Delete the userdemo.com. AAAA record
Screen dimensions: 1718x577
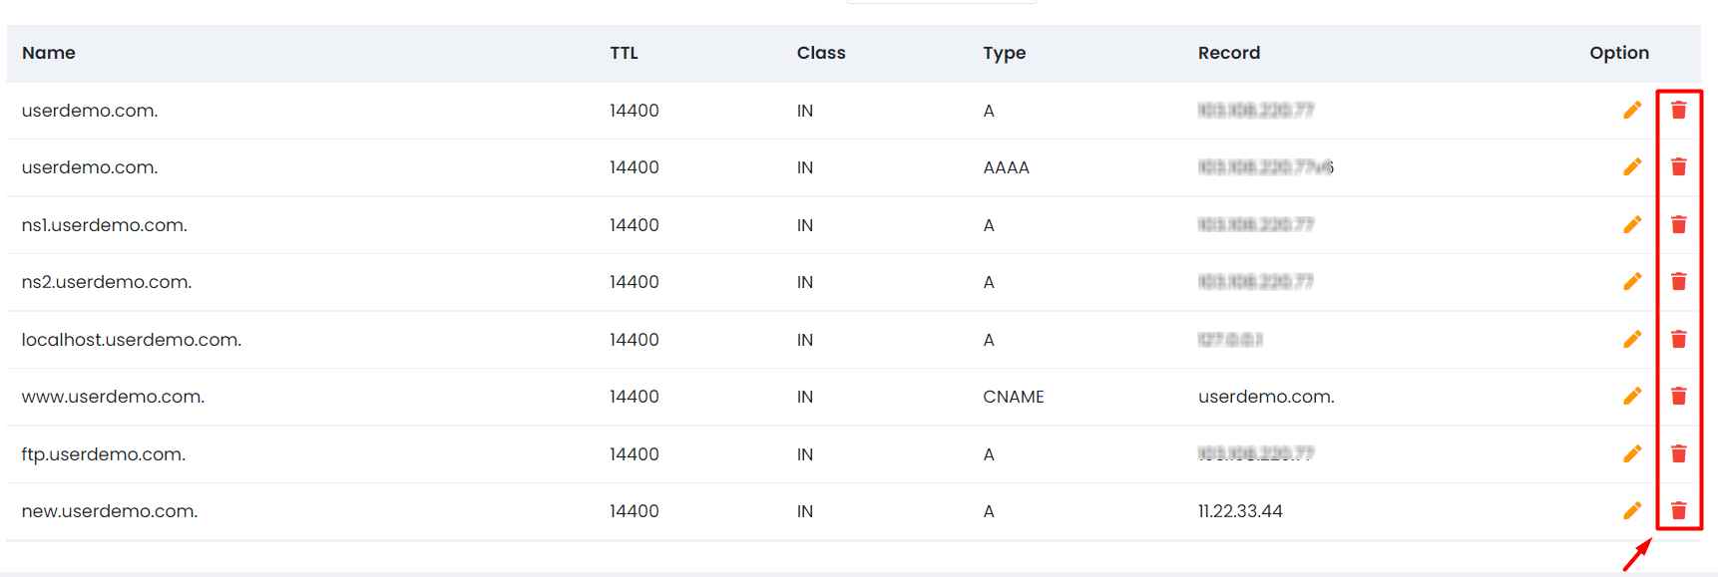coord(1679,166)
